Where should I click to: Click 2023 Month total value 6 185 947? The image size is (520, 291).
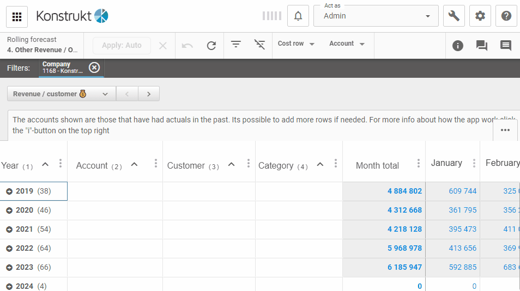click(x=404, y=268)
